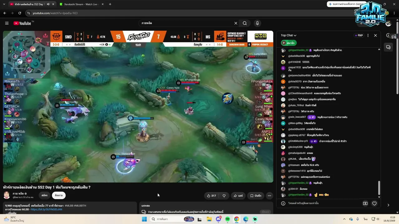Click the #MLBBTH hashtag link
Screen dimensions: 399x224
80,206
